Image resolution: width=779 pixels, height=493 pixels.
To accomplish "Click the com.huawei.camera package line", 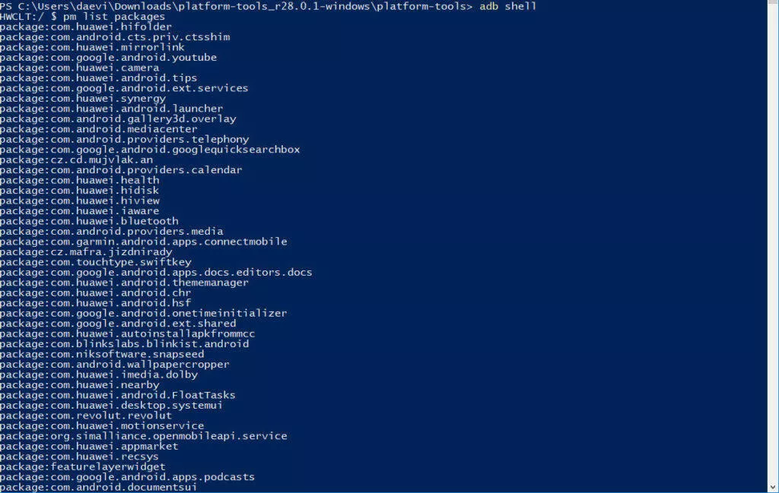I will point(79,68).
